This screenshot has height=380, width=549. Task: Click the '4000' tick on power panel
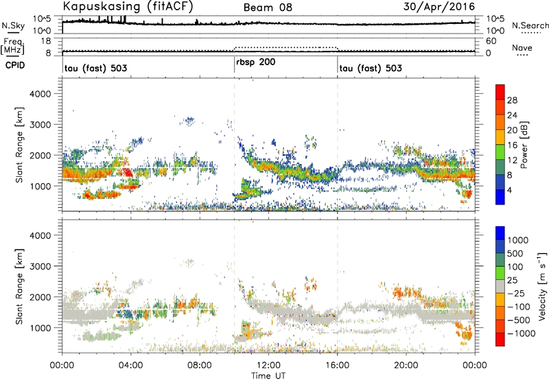tap(40, 94)
